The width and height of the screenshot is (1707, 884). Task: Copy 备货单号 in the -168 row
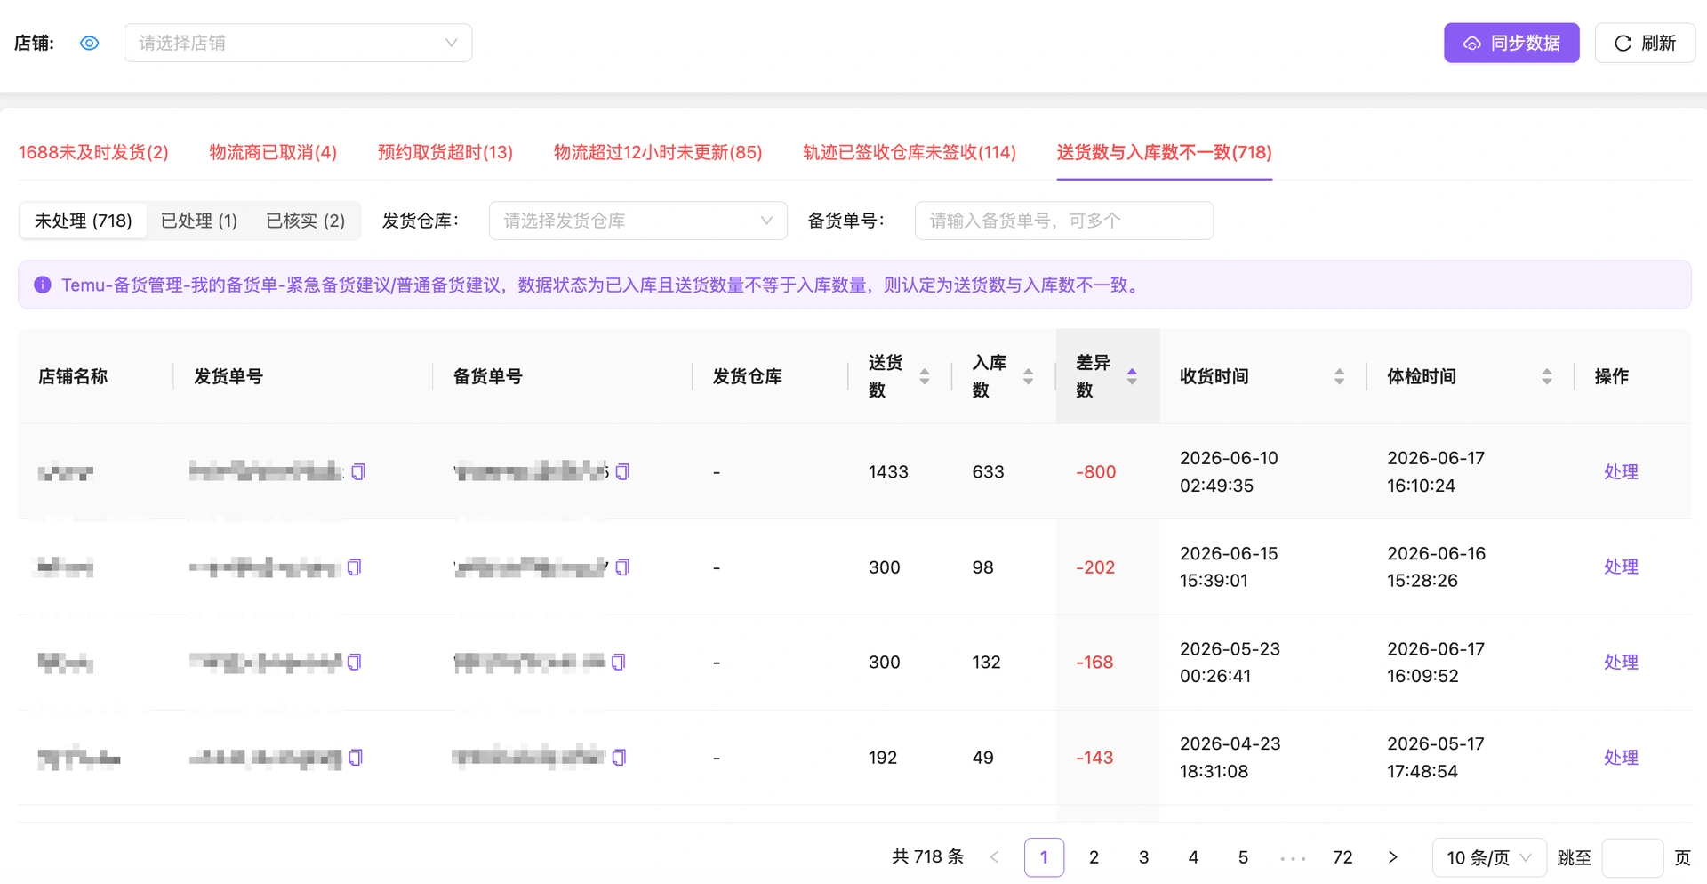[x=619, y=662]
